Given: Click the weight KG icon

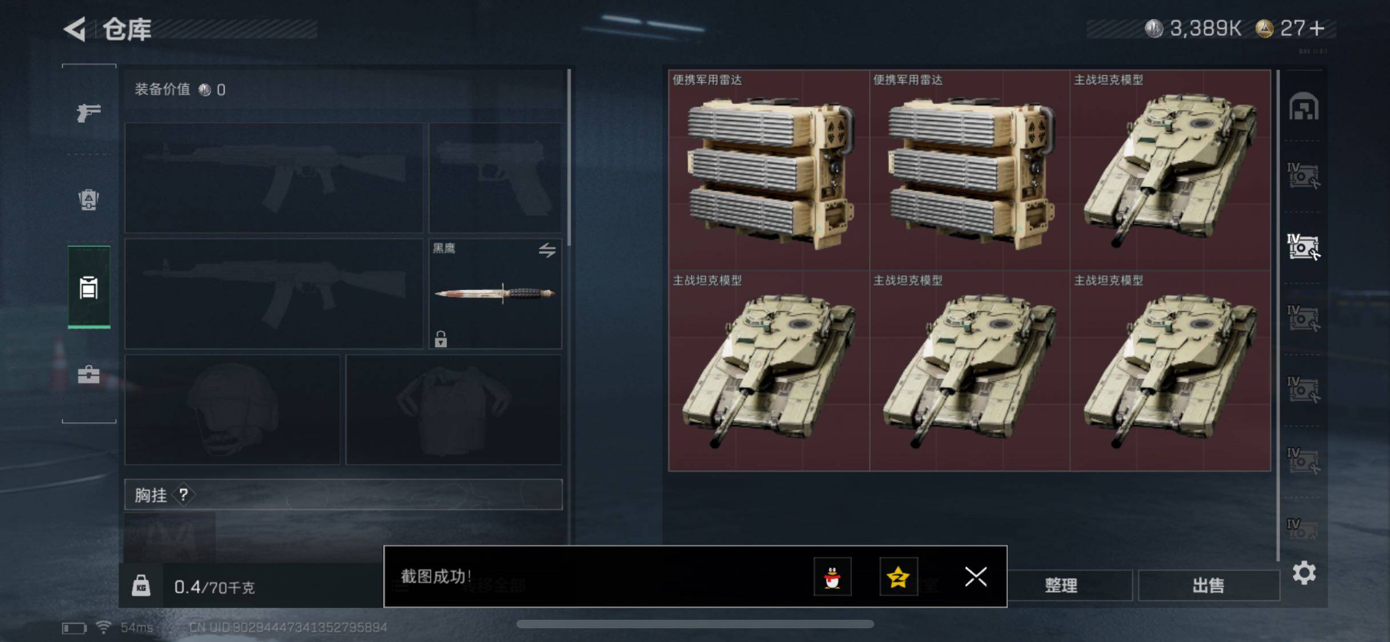Looking at the screenshot, I should point(141,586).
